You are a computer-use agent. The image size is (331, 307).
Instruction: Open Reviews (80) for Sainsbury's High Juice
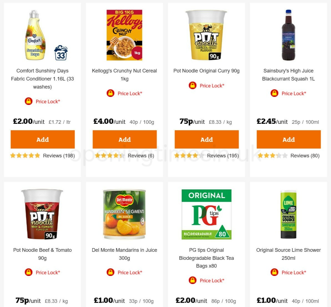(x=305, y=155)
